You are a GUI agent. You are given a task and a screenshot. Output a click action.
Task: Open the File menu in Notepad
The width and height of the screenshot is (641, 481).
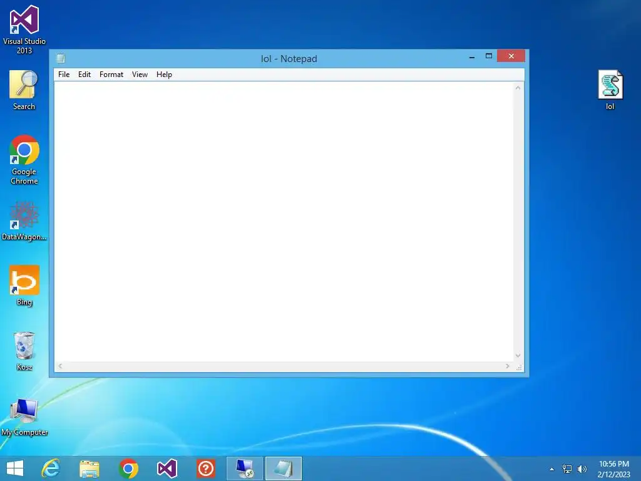64,75
